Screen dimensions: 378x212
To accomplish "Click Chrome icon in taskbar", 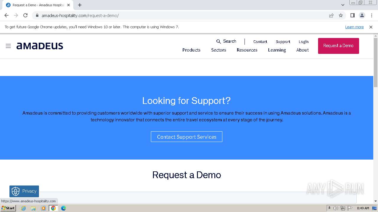I will pyautogui.click(x=53, y=208).
